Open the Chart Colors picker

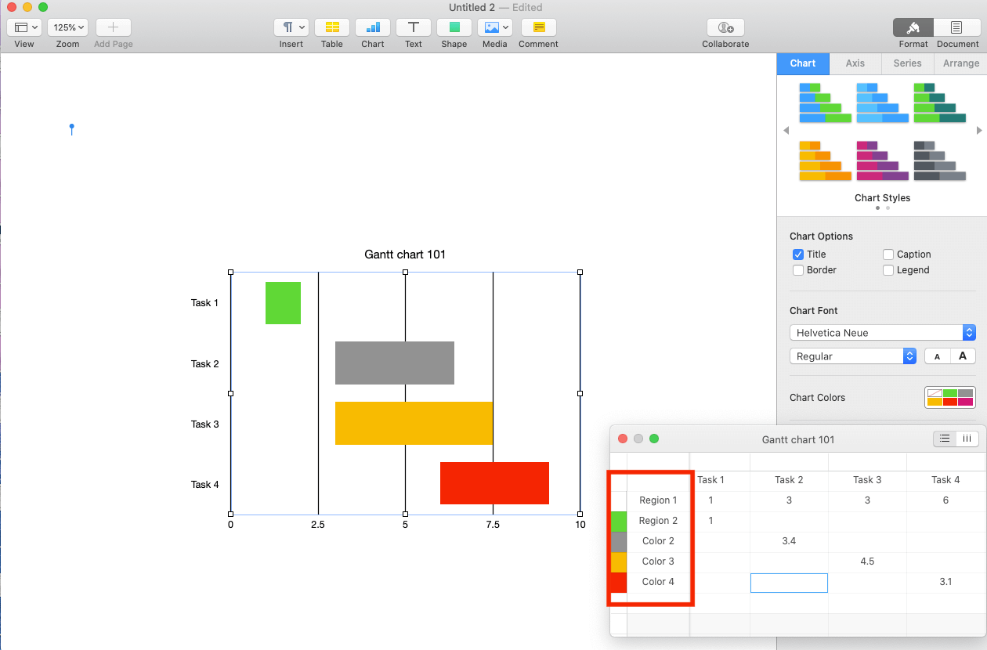coord(949,397)
